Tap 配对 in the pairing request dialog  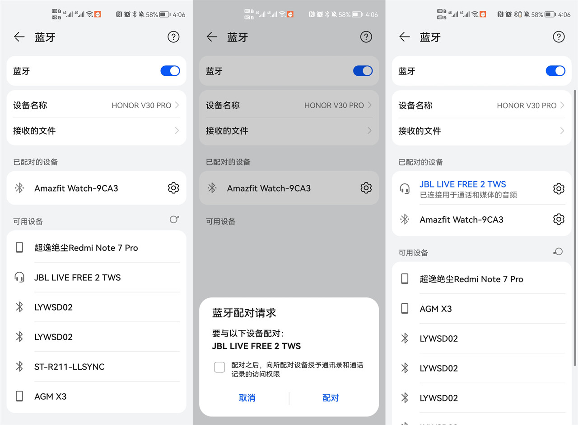click(x=331, y=398)
